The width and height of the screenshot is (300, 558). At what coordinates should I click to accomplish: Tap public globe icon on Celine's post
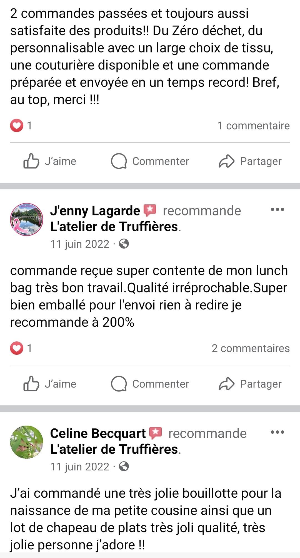(124, 467)
